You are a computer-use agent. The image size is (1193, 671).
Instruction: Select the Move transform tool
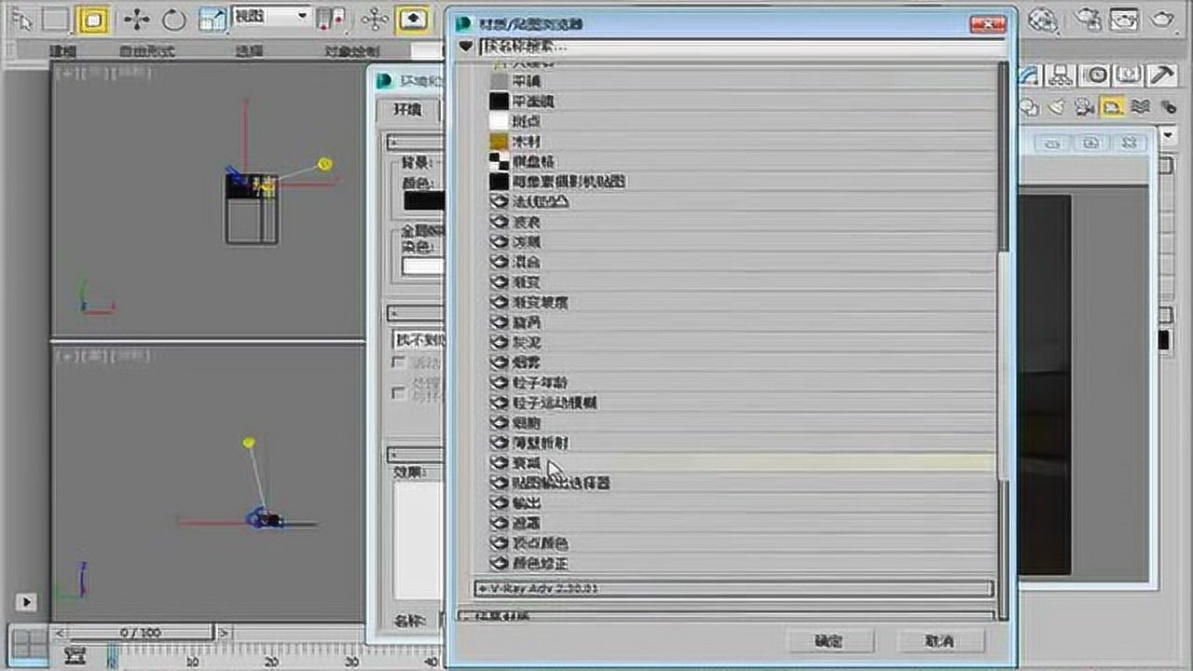coord(138,19)
